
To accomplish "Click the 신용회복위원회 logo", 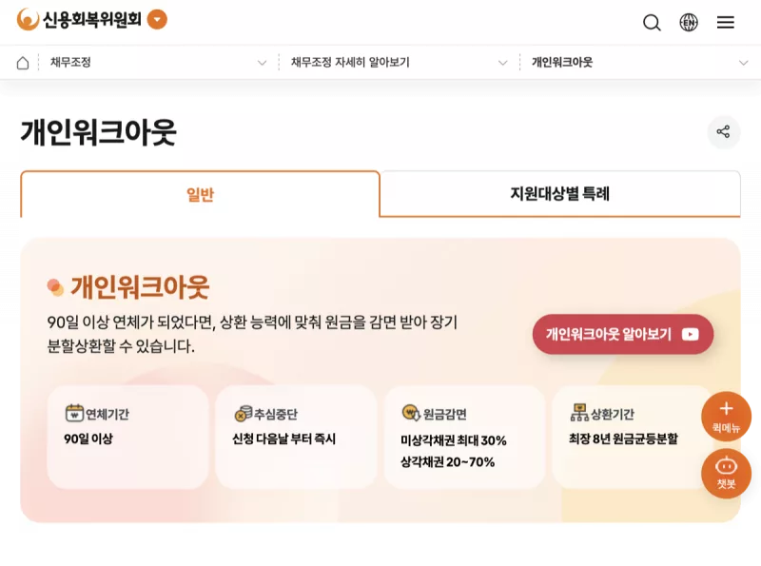I will click(x=79, y=20).
